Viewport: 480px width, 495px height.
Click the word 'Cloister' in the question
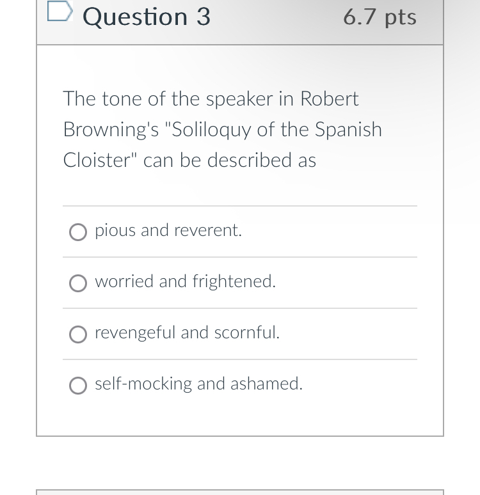97,160
